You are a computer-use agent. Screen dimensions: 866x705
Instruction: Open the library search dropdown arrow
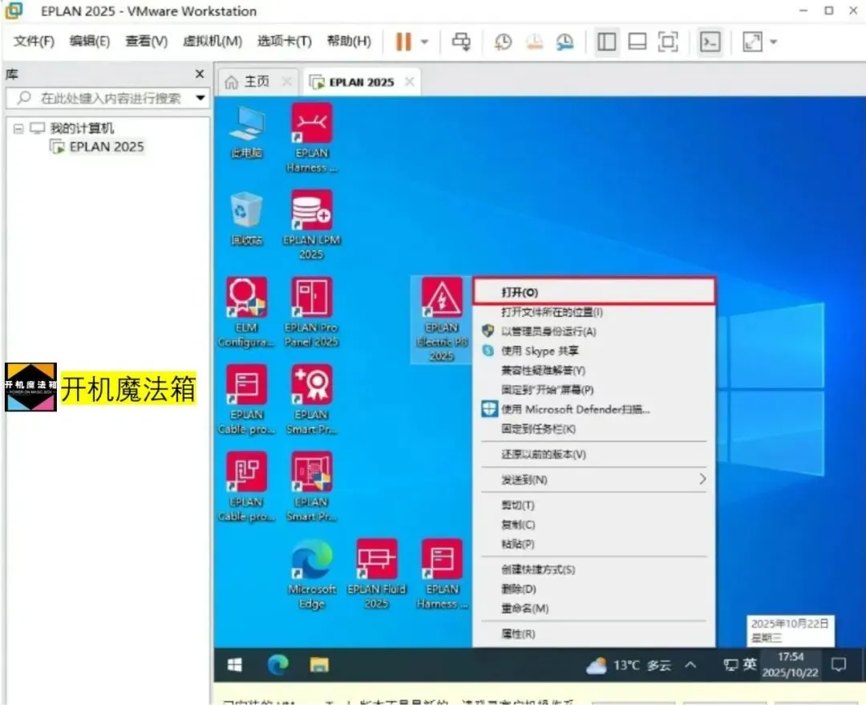point(200,99)
